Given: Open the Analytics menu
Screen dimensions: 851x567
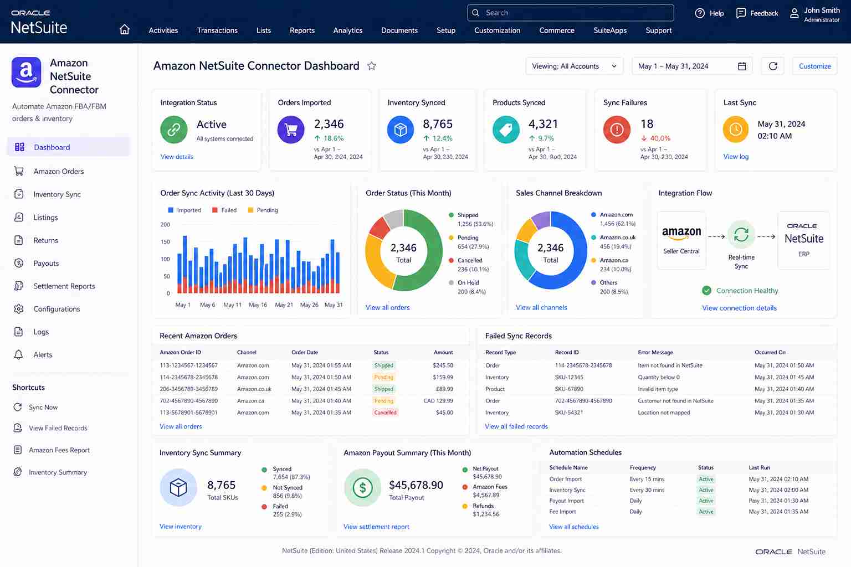Looking at the screenshot, I should 348,30.
